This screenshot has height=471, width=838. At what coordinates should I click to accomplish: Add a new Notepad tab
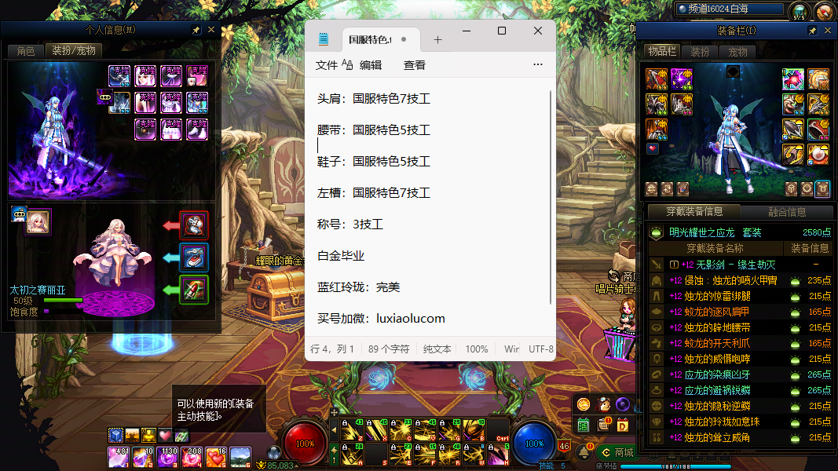(x=438, y=40)
